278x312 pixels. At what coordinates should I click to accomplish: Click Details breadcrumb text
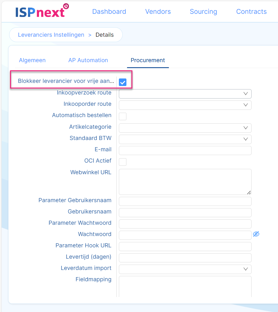coord(105,35)
